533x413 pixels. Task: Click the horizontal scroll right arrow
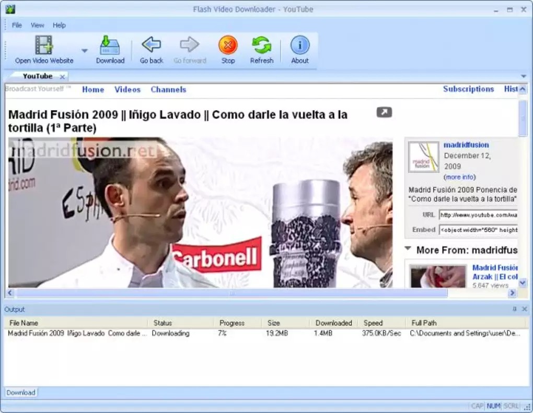coord(512,293)
